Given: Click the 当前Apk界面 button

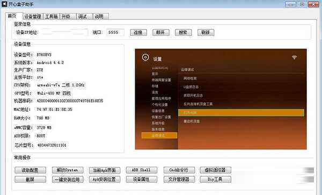Looking at the screenshot, I should [x=105, y=170].
